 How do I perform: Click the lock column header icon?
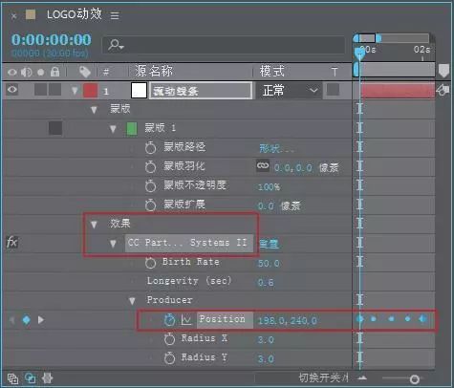click(54, 72)
